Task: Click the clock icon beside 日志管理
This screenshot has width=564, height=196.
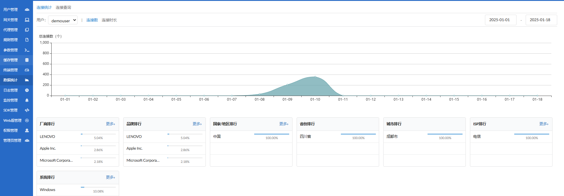Action: click(27, 90)
